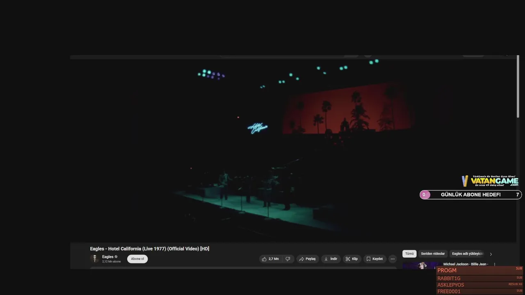Screen dimensions: 525x295
Task: Click the video player area
Action: [x=293, y=150]
